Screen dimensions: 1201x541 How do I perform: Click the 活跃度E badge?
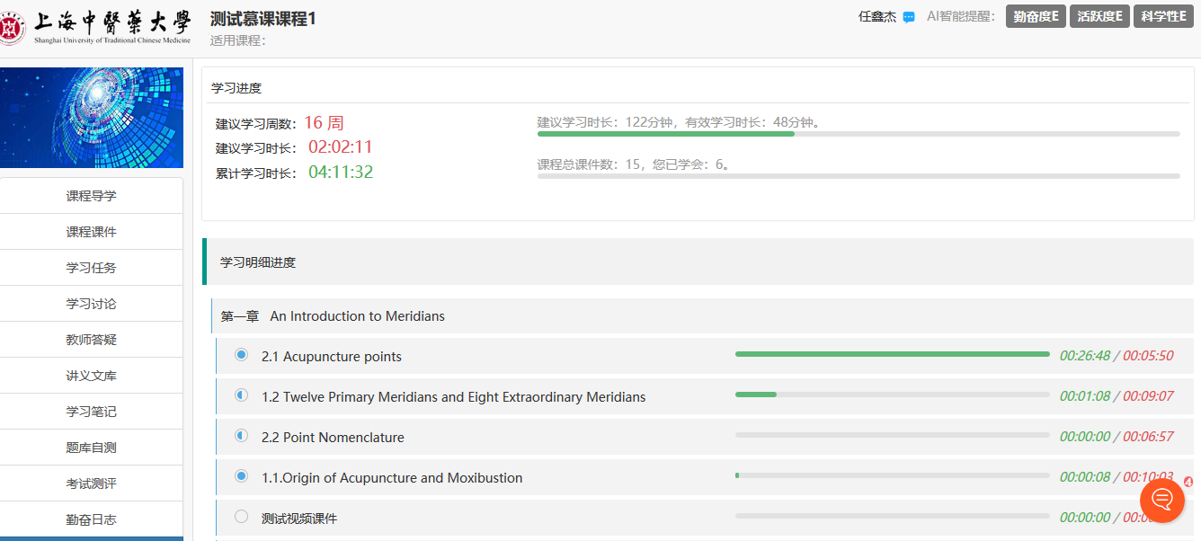point(1099,16)
